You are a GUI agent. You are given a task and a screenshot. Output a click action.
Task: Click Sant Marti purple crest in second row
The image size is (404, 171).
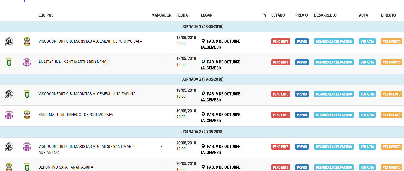(27, 62)
